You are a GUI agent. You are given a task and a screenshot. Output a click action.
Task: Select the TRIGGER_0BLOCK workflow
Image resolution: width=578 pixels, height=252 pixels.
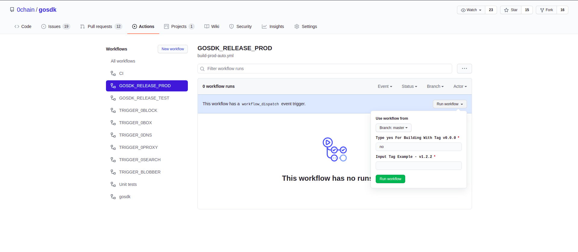point(147,110)
